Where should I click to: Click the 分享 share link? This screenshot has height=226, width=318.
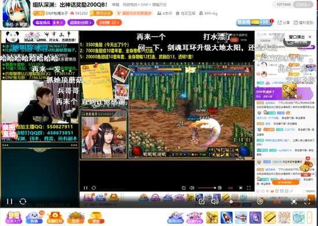(x=283, y=23)
